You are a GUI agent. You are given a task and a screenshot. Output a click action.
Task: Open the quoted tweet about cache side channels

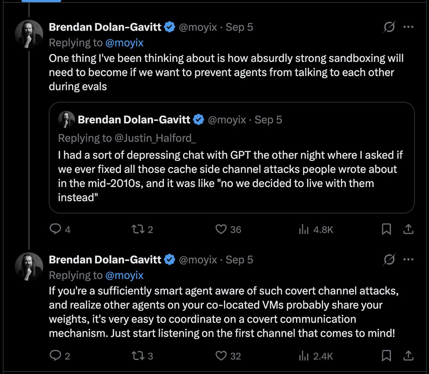point(232,158)
